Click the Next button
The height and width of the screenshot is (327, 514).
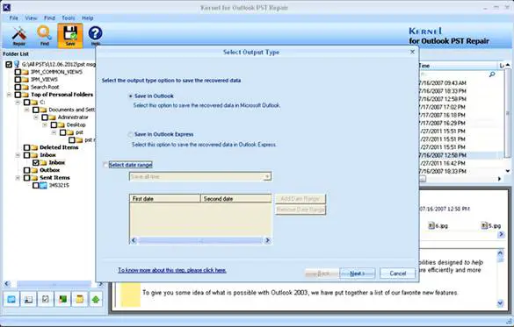(x=358, y=274)
